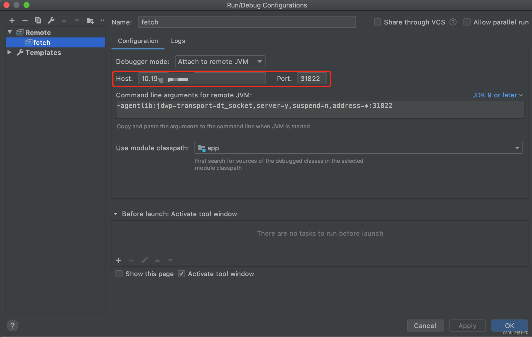The height and width of the screenshot is (337, 532).
Task: Uncheck Activate tool window
Action: click(181, 274)
